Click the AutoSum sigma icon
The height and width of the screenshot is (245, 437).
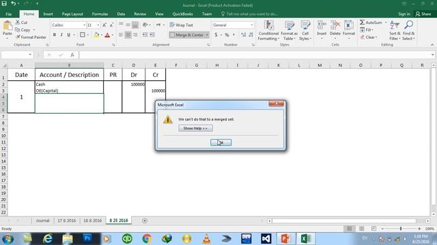(x=362, y=22)
